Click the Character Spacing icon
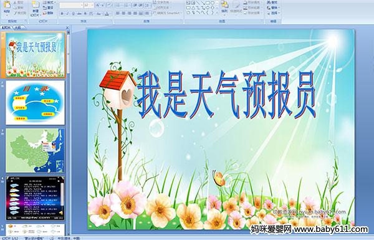This screenshot has width=374, height=240. coord(92,14)
